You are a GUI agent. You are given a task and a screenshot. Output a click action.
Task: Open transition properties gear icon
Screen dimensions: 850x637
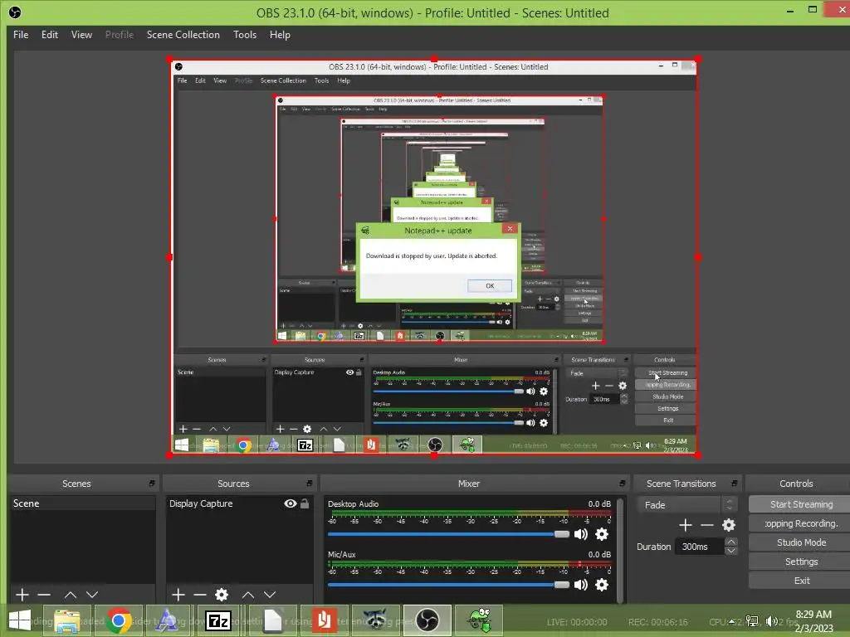[x=729, y=525]
